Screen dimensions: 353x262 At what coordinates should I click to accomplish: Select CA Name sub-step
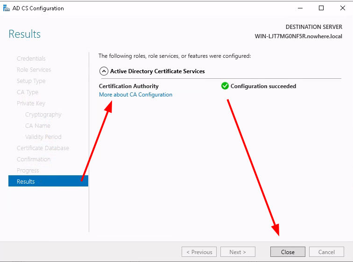pyautogui.click(x=38, y=125)
